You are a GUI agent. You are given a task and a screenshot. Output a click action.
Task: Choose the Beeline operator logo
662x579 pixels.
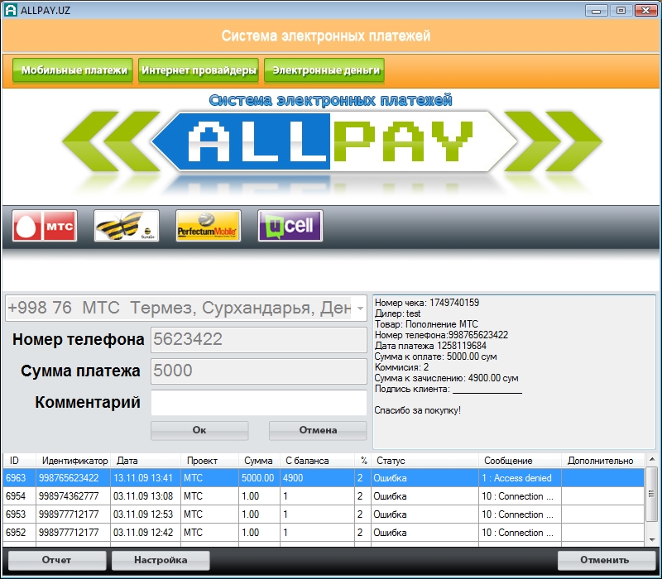127,226
